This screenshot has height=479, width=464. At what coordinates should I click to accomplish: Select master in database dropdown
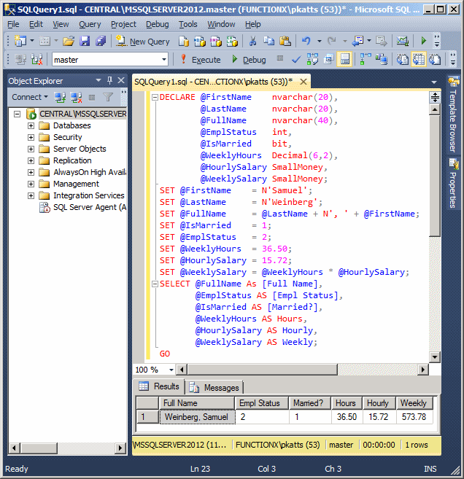[110, 60]
